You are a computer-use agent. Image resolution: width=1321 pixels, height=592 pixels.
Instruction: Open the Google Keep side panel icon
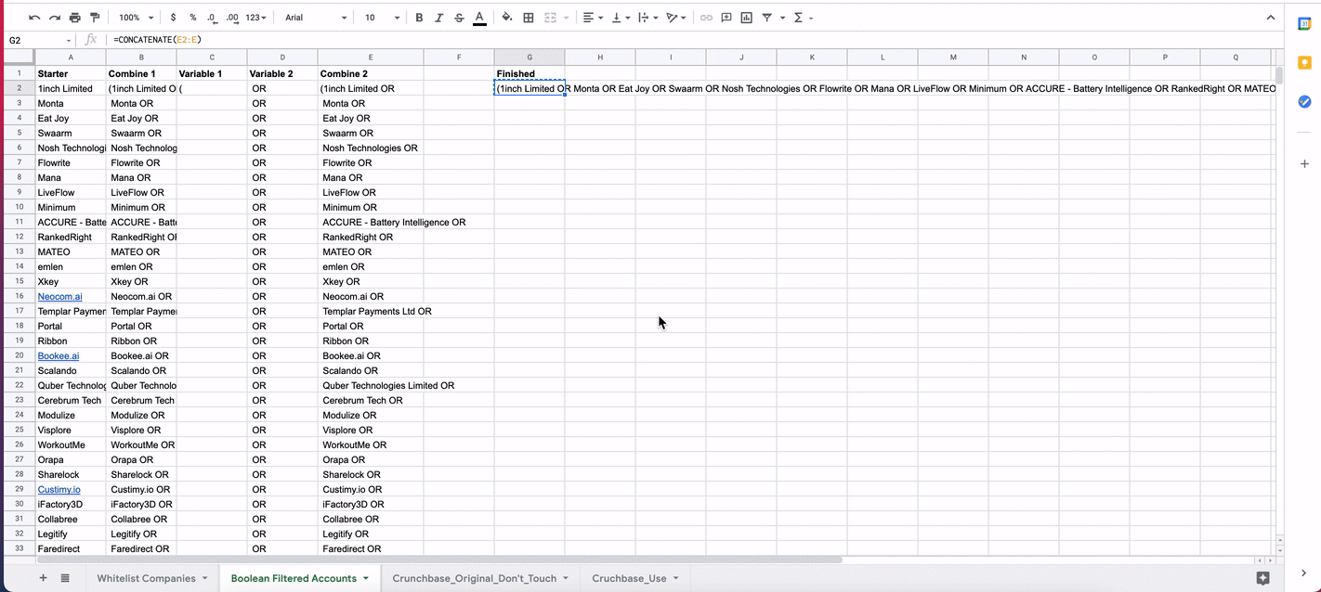[1304, 62]
